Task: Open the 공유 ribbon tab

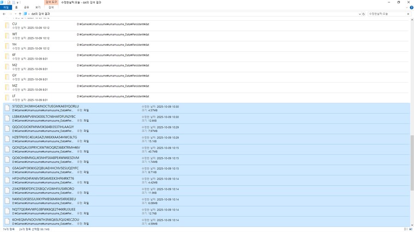Action: click(x=26, y=7)
